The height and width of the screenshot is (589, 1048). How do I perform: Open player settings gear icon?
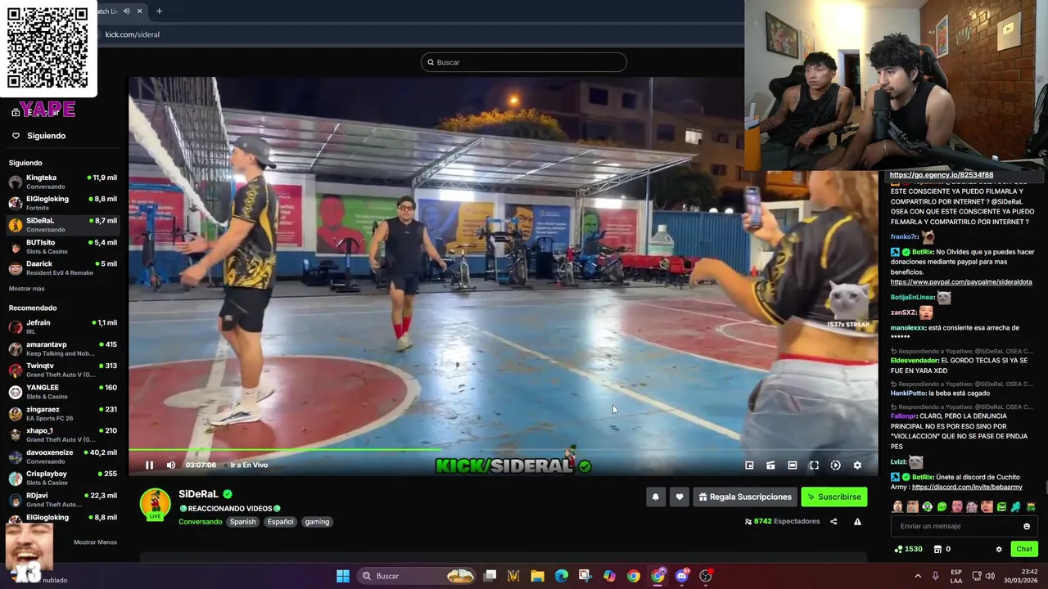tap(857, 465)
